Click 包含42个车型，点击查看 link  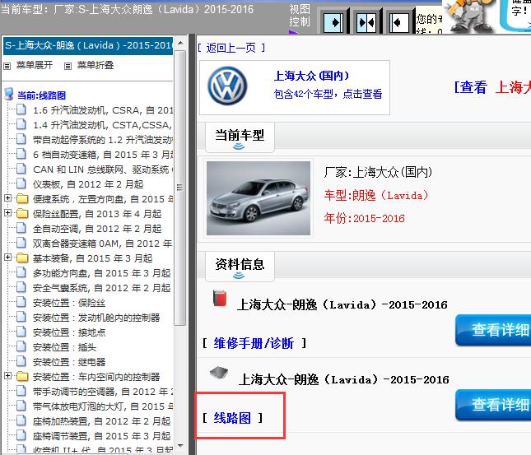point(328,94)
